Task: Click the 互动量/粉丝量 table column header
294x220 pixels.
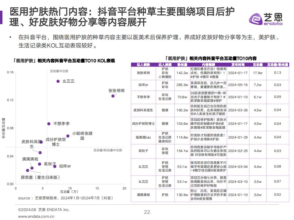Action: (277, 65)
